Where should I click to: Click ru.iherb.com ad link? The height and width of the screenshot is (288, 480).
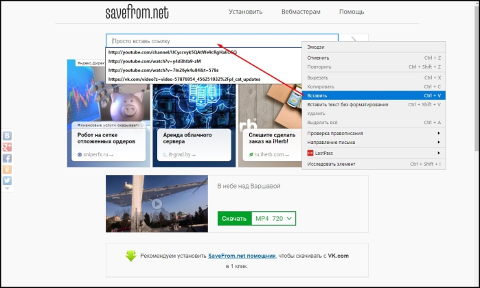(269, 154)
